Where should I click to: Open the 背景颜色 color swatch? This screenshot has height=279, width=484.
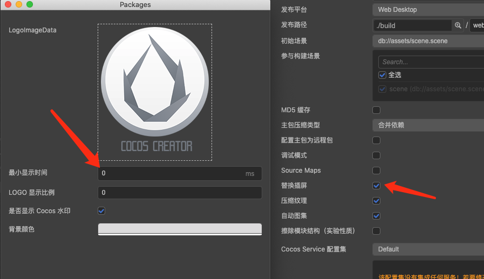click(x=180, y=229)
